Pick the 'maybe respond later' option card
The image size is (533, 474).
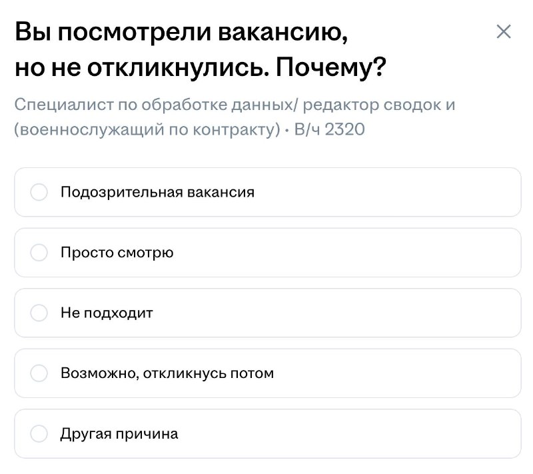pyautogui.click(x=268, y=373)
